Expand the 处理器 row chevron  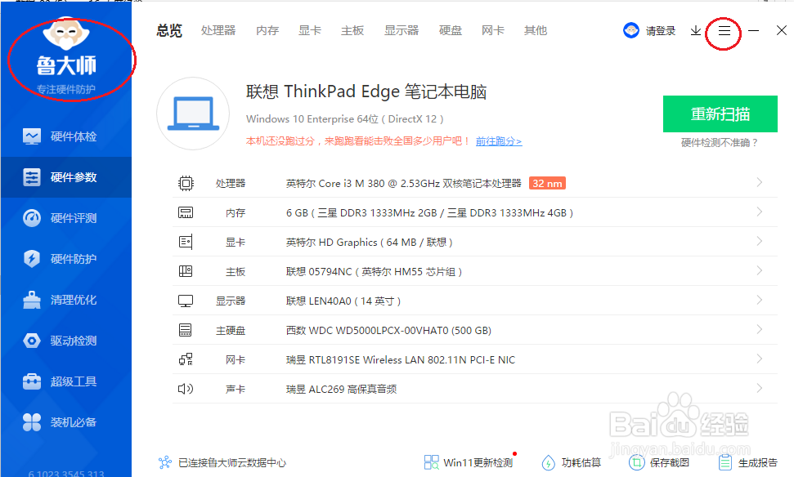click(x=759, y=183)
